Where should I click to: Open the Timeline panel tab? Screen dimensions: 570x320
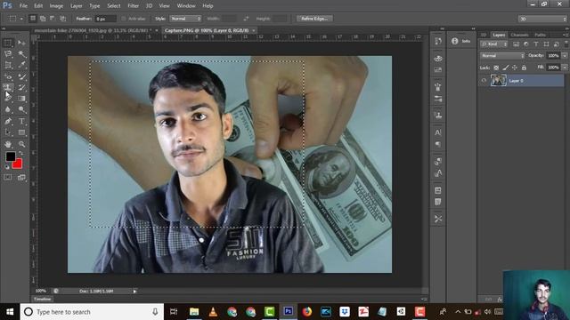point(43,300)
